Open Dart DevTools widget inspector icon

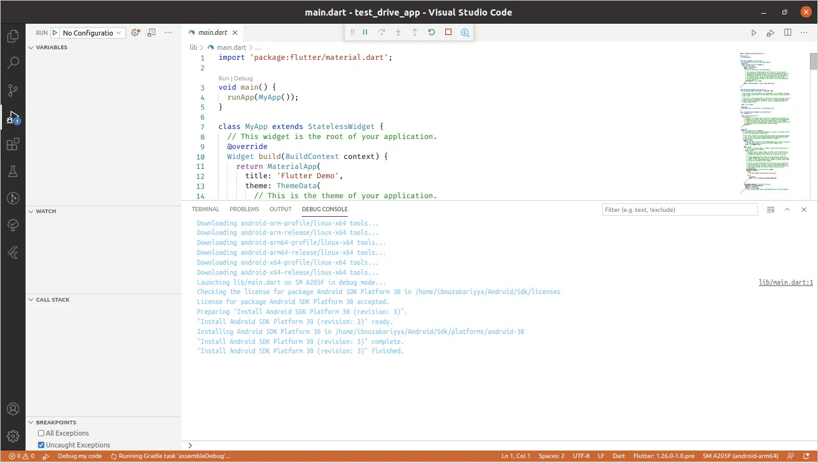(465, 32)
